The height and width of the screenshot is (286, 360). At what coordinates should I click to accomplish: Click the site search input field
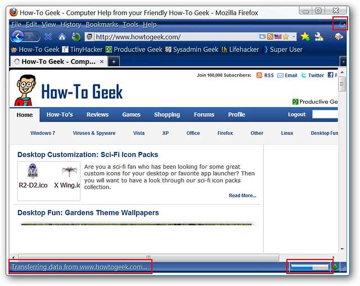(325, 114)
